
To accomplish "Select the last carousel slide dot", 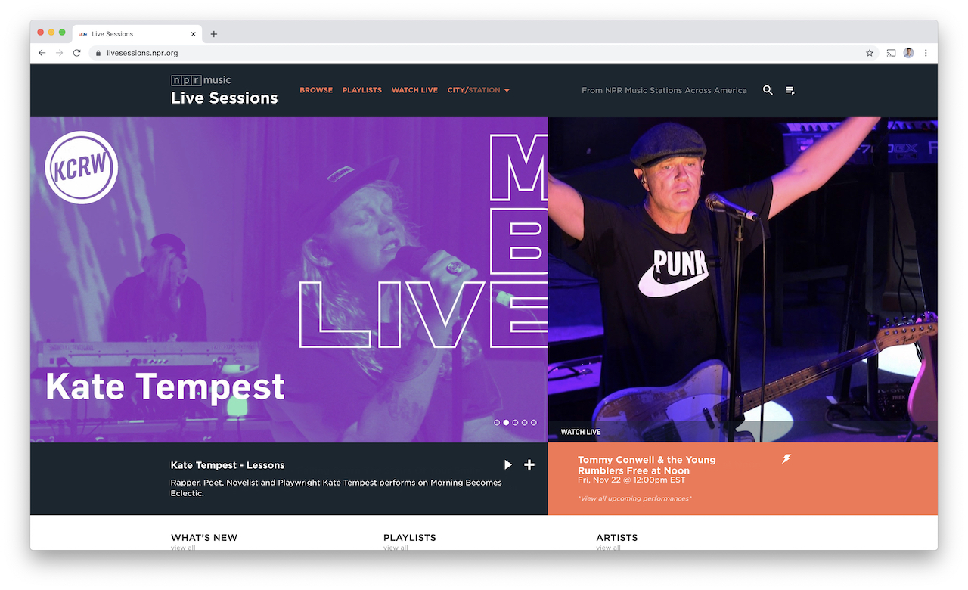I will (x=534, y=423).
